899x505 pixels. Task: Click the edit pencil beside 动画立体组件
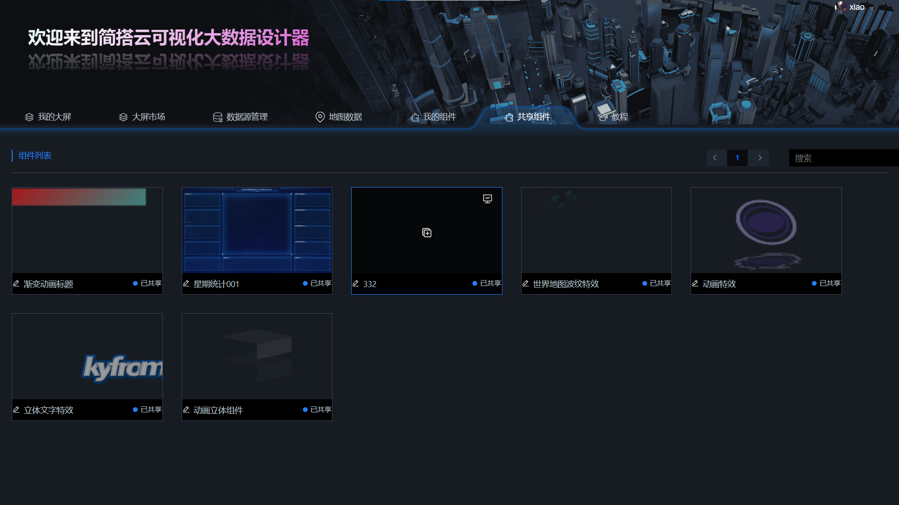[x=186, y=410]
